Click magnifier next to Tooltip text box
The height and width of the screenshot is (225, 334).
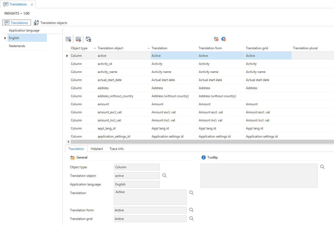[x=322, y=167]
